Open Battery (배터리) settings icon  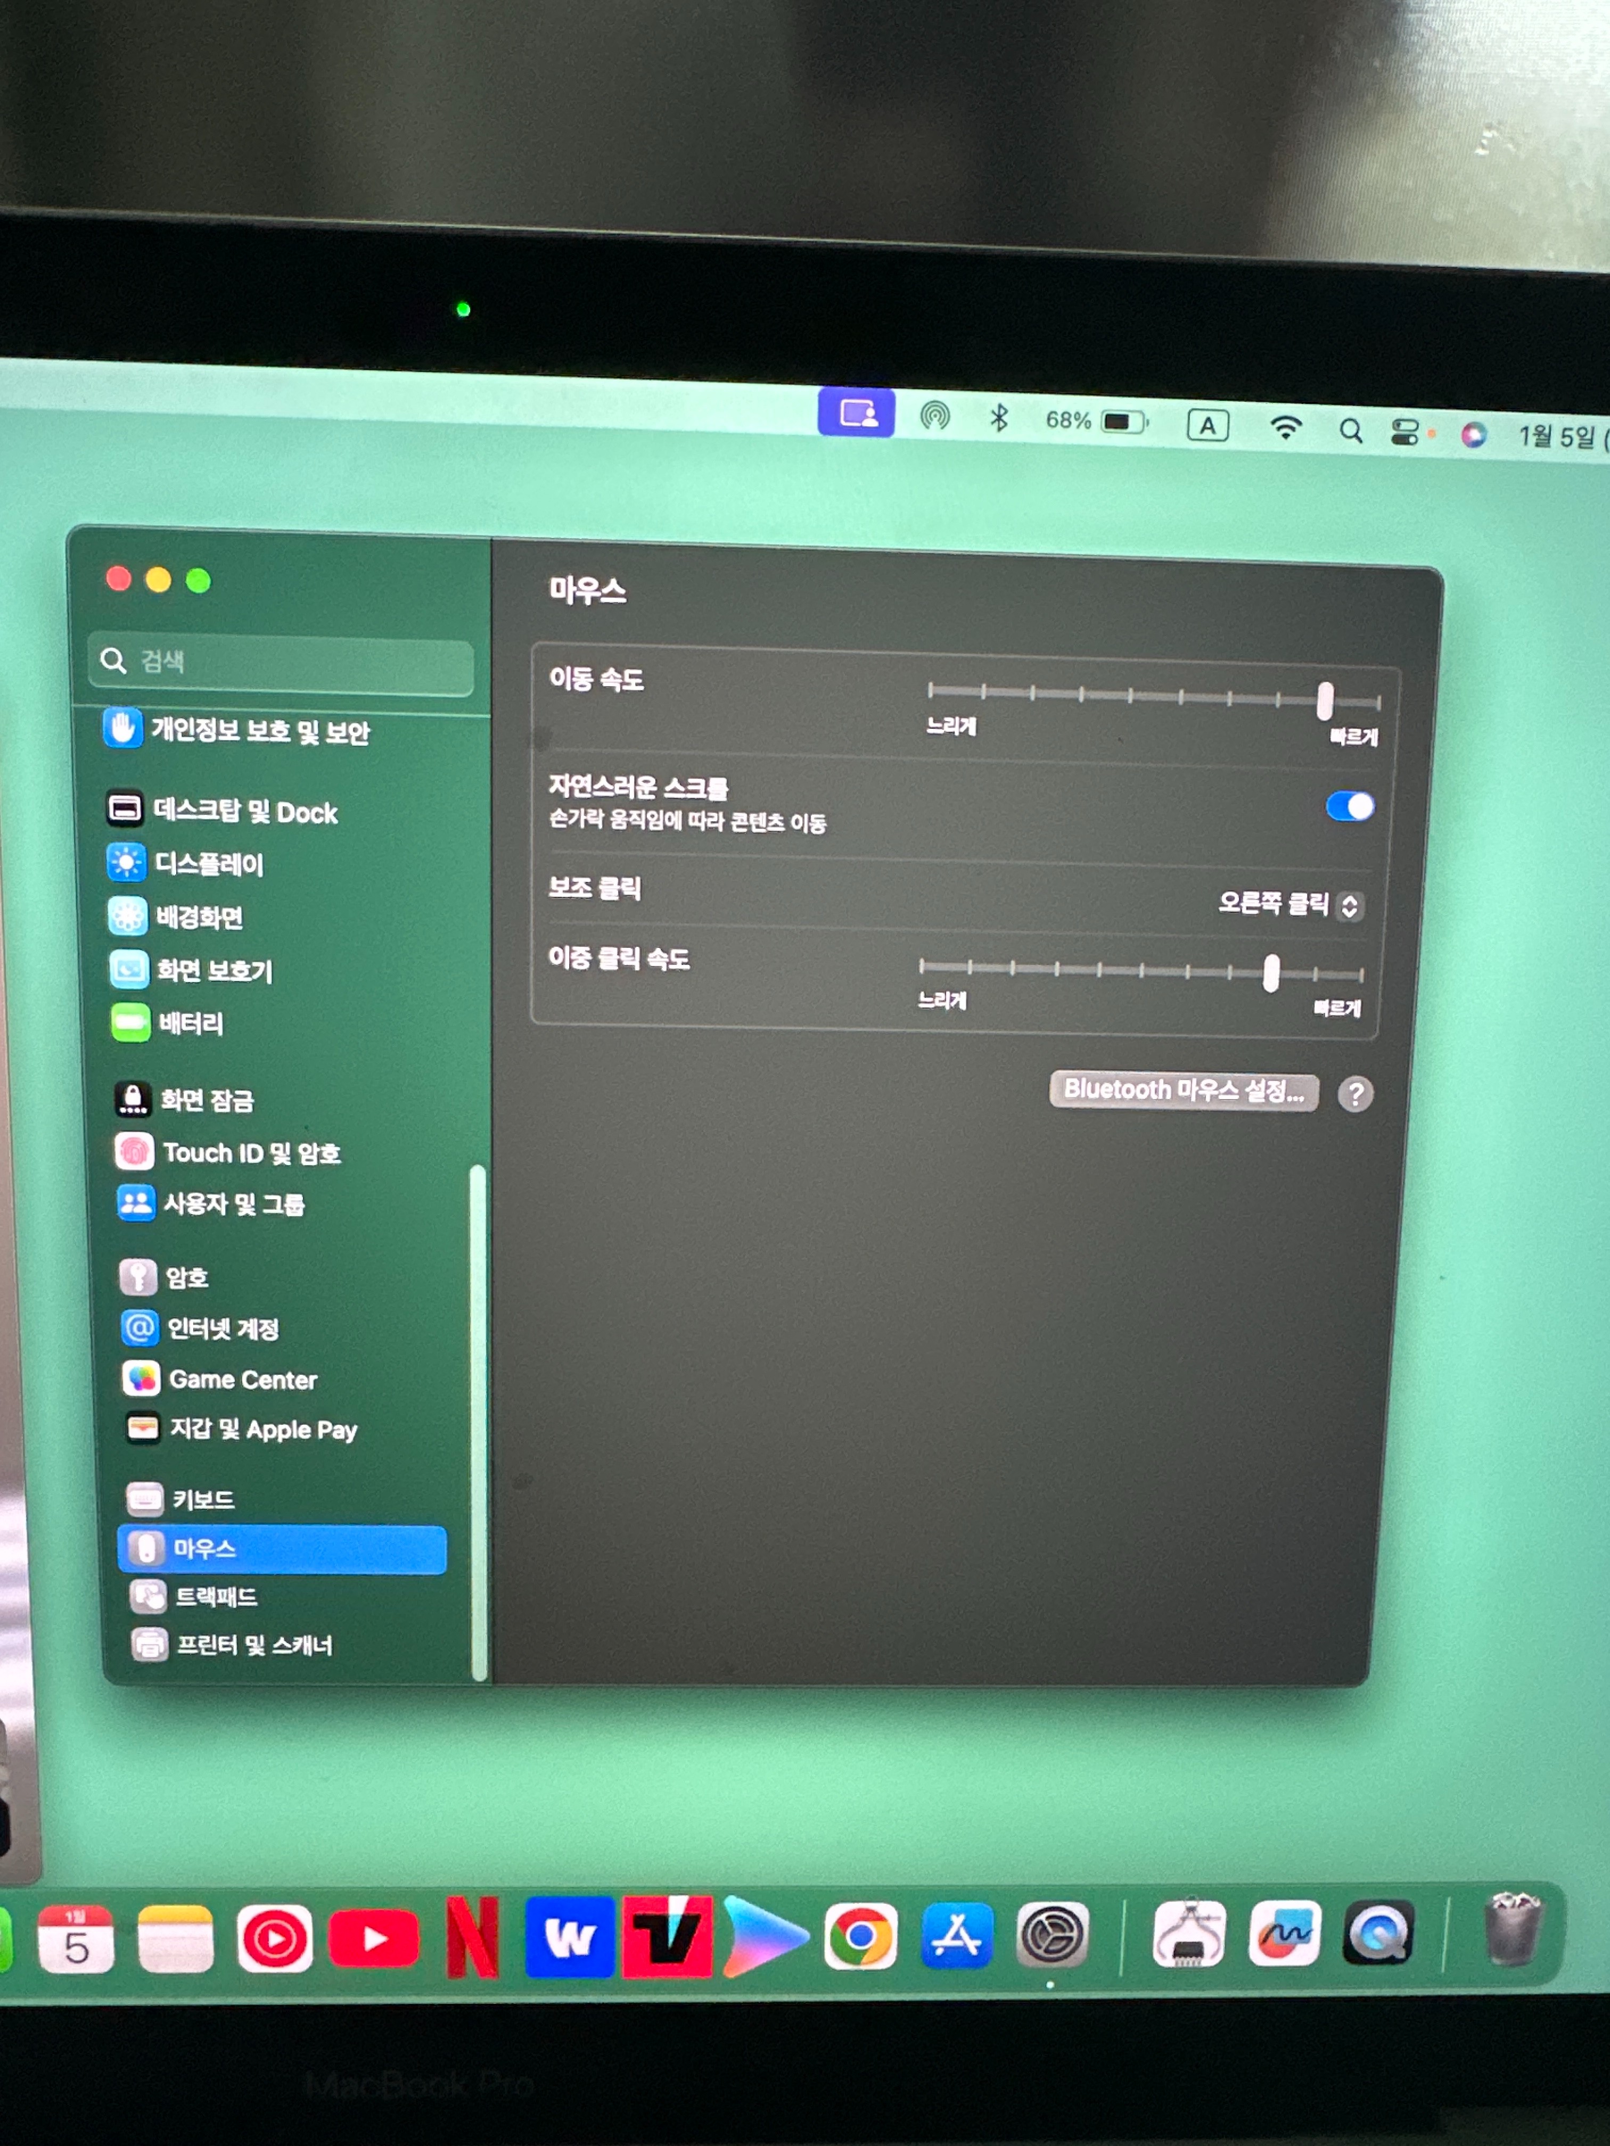coord(130,1021)
